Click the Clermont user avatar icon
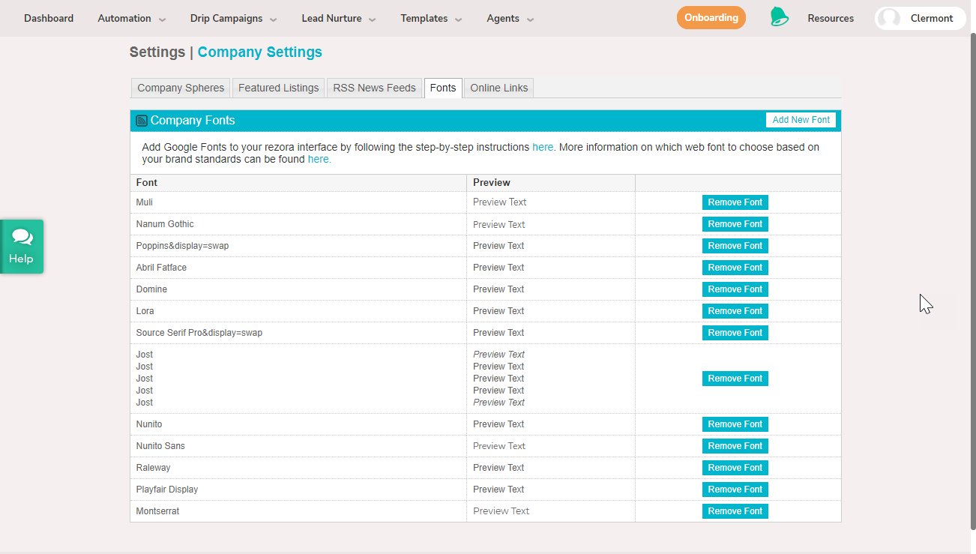The height and width of the screenshot is (554, 976). 889,18
